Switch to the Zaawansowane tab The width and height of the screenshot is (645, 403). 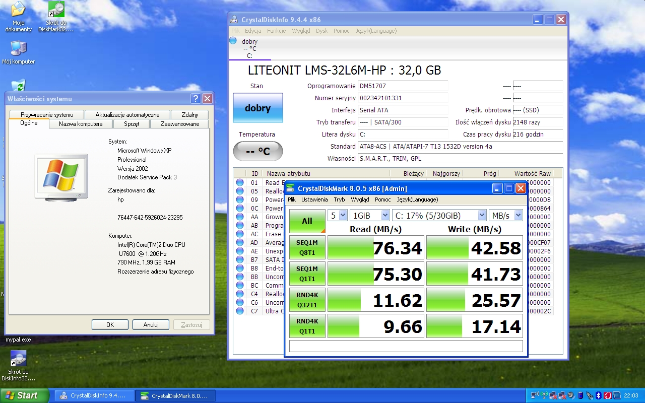coord(180,124)
